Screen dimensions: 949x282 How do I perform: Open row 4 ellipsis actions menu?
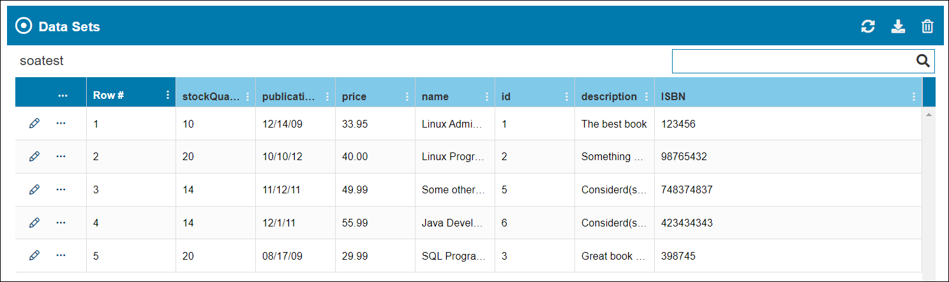pos(61,222)
